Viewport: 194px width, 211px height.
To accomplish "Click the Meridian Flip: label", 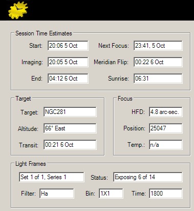I will pos(111,62).
